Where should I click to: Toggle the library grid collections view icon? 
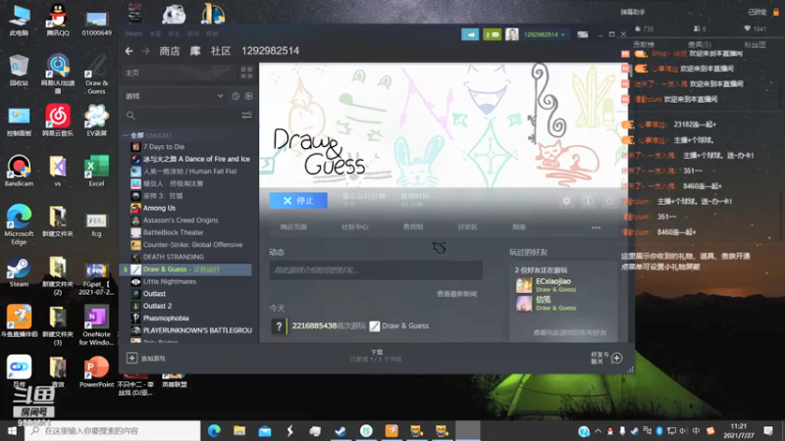point(246,73)
